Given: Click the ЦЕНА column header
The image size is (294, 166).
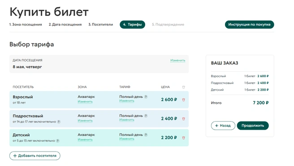Looking at the screenshot, I should pyautogui.click(x=165, y=87).
